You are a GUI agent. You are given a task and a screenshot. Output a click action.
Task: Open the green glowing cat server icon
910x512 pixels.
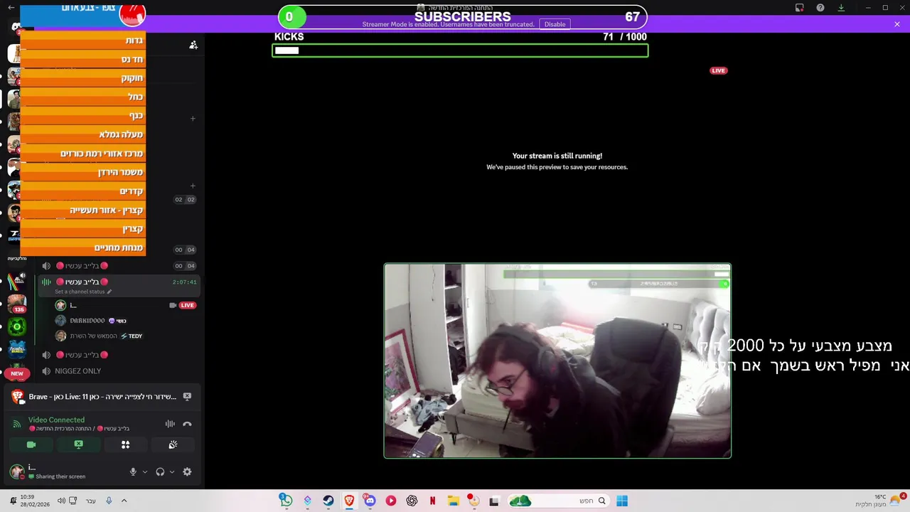(17, 326)
